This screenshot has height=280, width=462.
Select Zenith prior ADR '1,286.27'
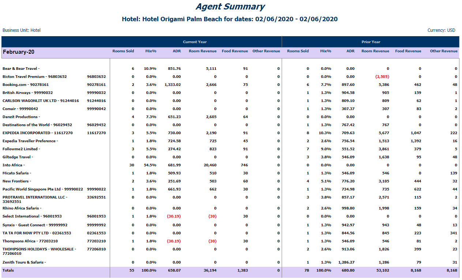pos(346,262)
